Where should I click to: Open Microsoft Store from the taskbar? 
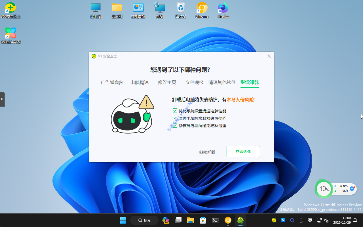tap(203, 220)
